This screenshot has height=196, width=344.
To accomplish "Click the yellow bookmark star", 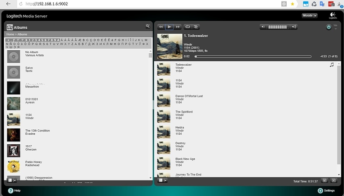I will click(293, 3).
